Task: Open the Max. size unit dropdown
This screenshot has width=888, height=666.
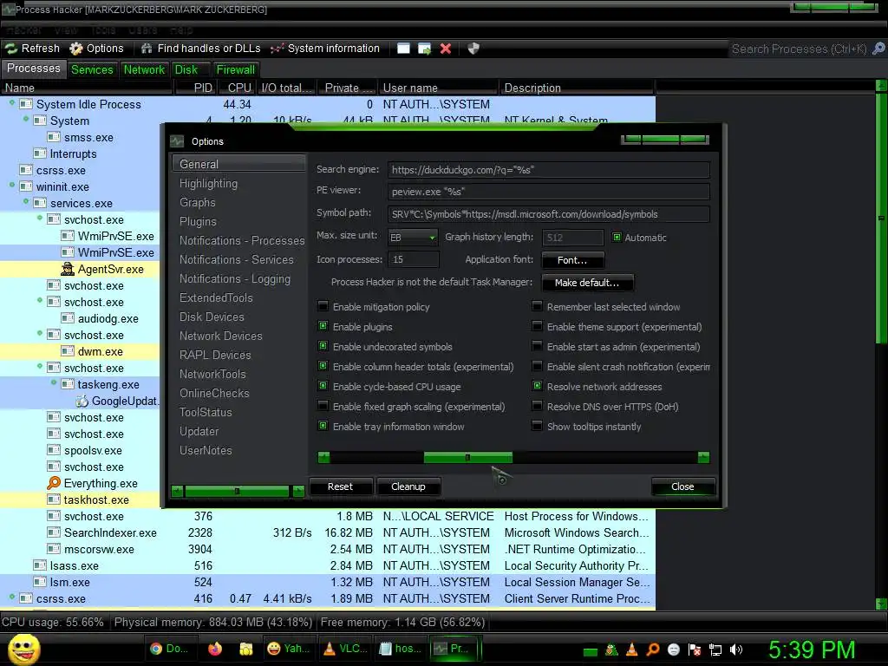Action: click(x=413, y=238)
